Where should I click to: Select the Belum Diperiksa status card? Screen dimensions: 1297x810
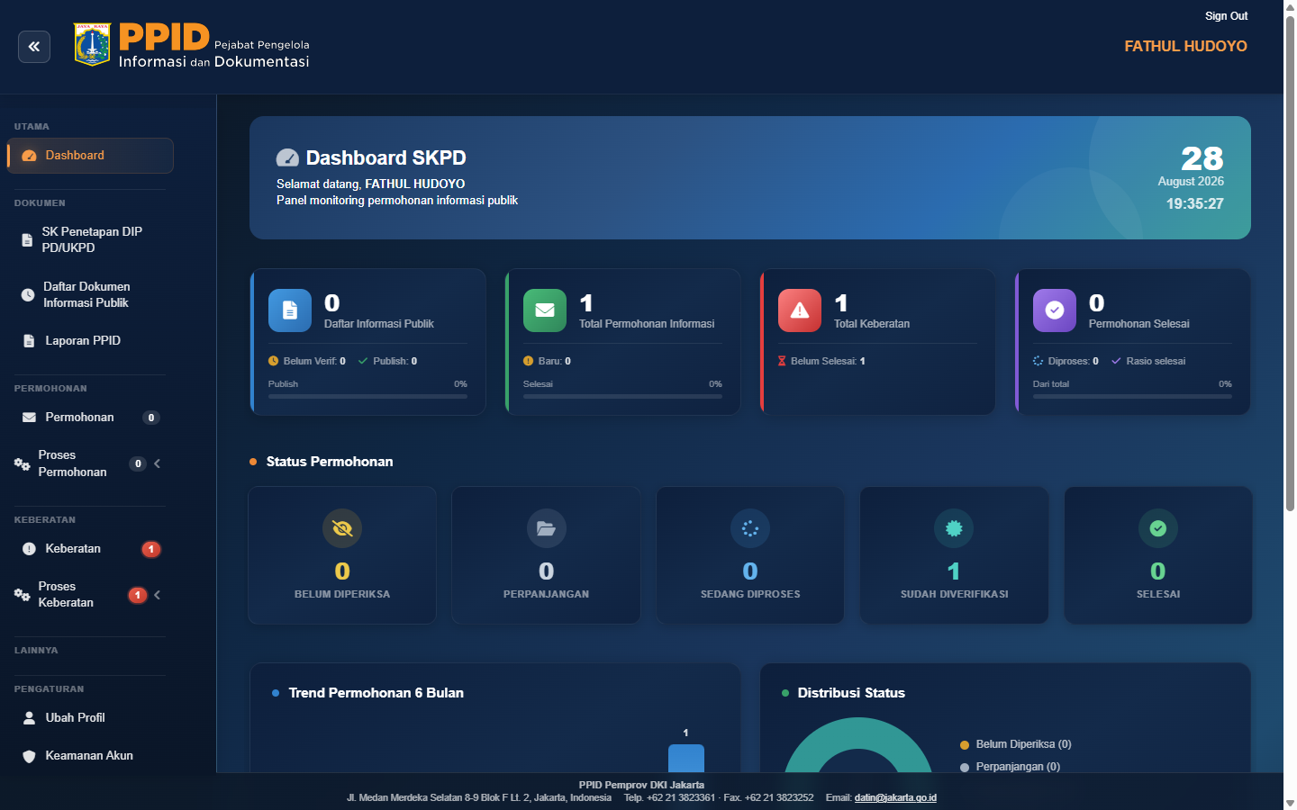342,555
